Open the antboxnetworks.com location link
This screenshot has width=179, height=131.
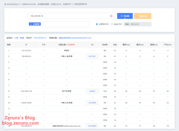coord(75,38)
